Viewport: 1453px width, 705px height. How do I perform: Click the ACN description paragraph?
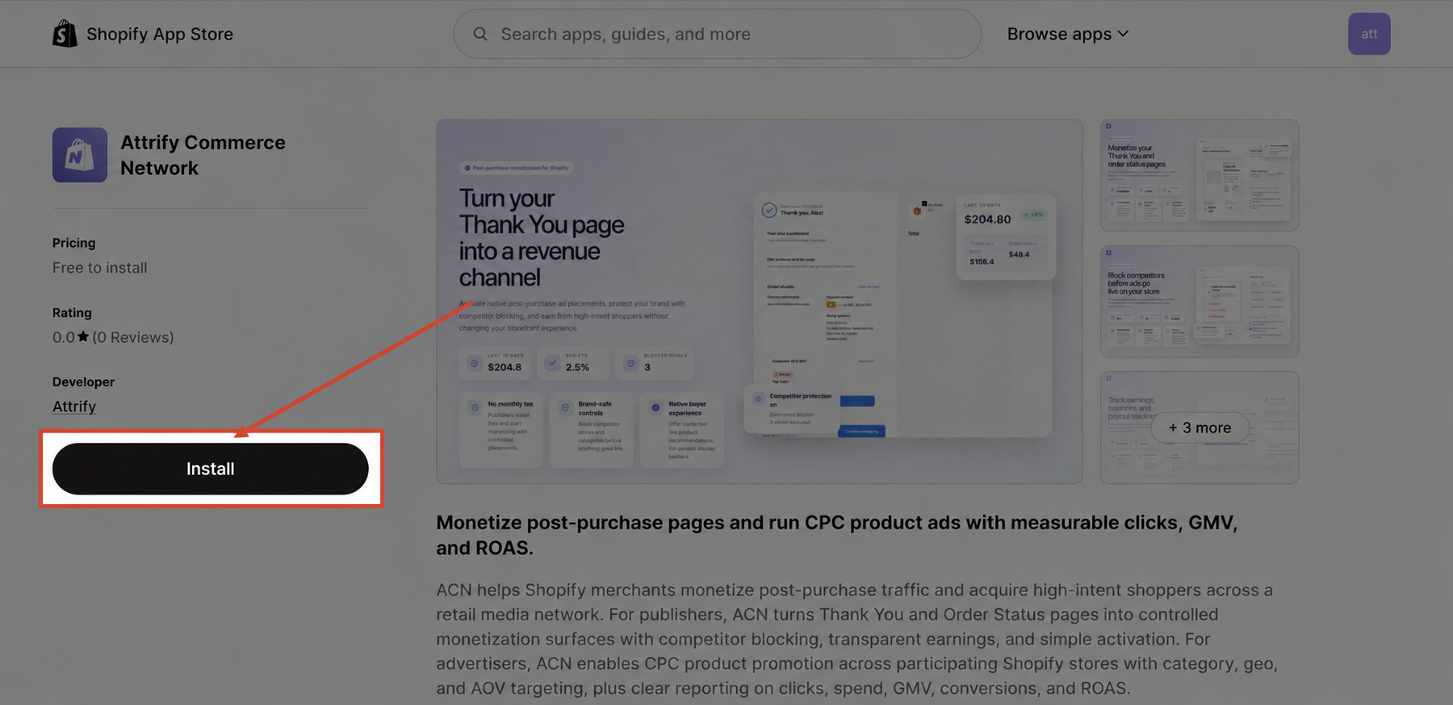tap(857, 639)
